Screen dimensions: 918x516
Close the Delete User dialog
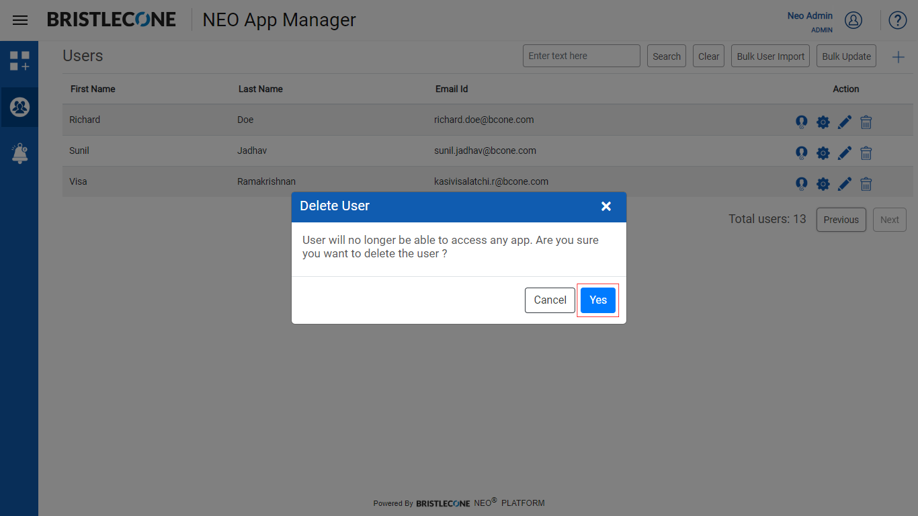click(x=606, y=206)
